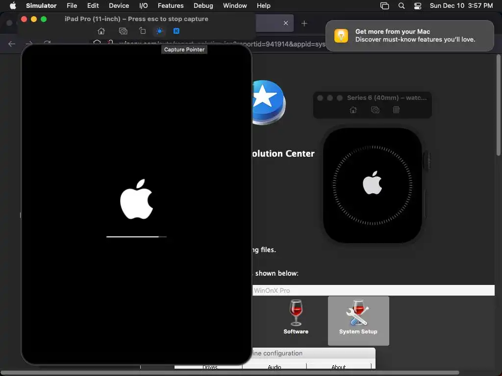Toggle keyboard capture icon in iPad toolbar
This screenshot has width=502, height=376.
[x=176, y=31]
